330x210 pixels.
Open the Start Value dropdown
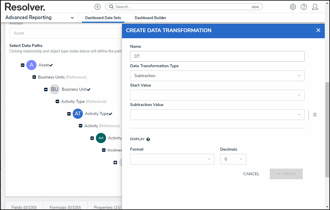coord(217,95)
